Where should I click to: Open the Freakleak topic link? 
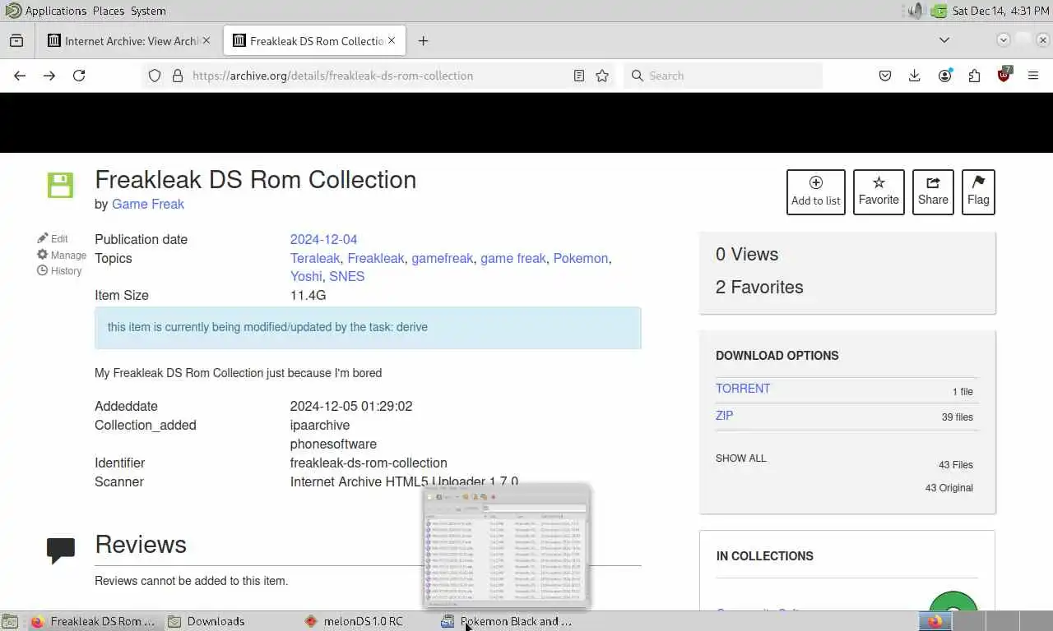click(376, 259)
